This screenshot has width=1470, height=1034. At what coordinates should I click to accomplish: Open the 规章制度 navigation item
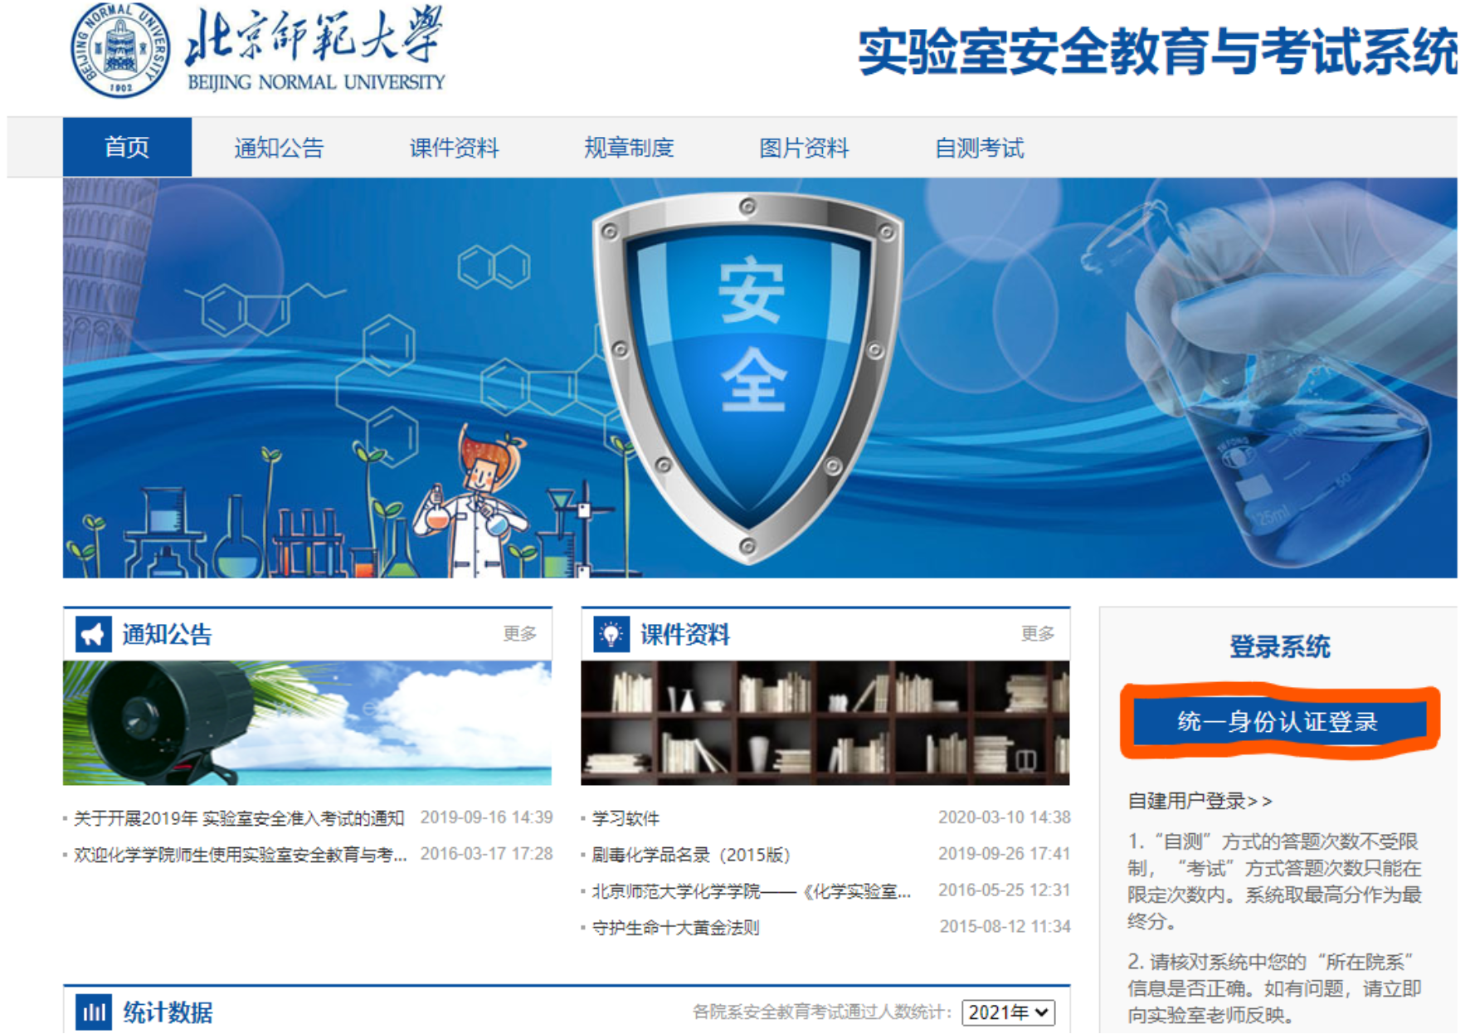(x=629, y=148)
